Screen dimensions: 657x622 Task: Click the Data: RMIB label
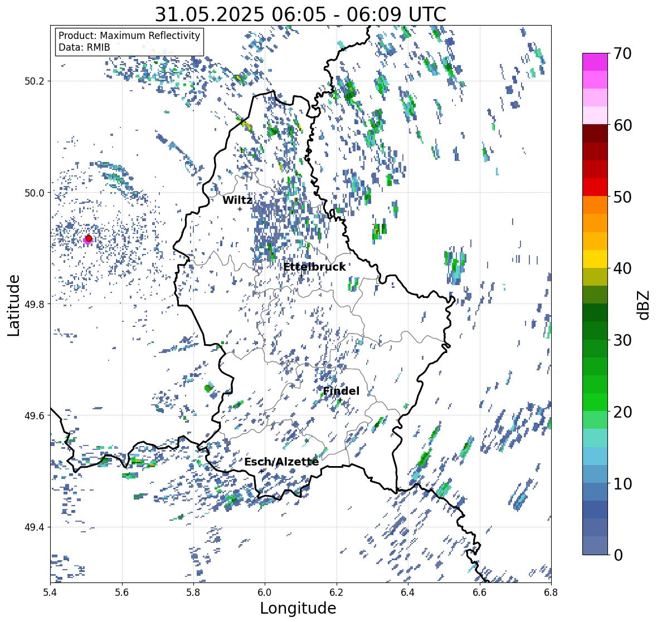84,47
